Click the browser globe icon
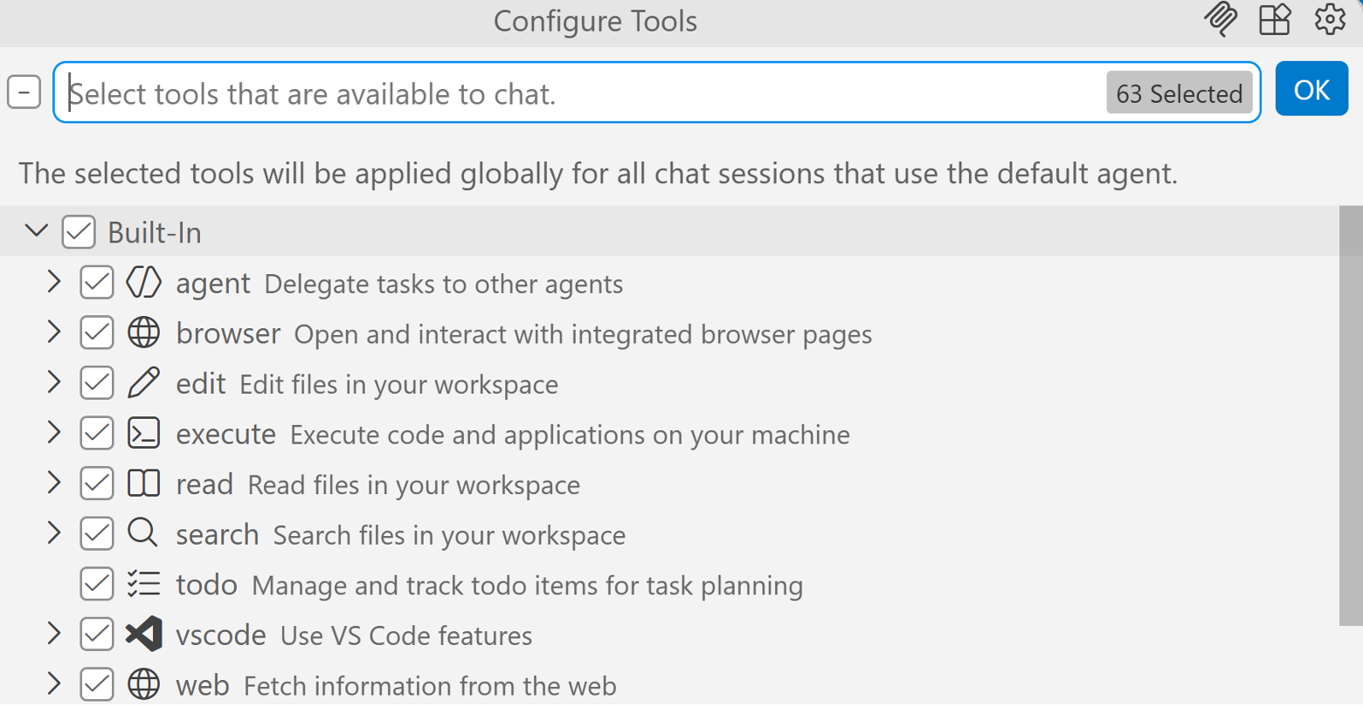 (x=144, y=333)
